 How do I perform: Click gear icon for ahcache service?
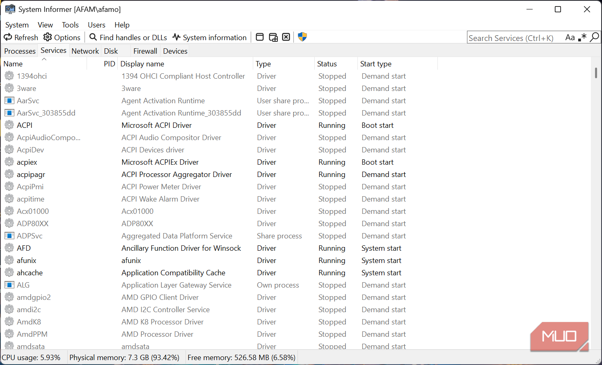coord(9,272)
